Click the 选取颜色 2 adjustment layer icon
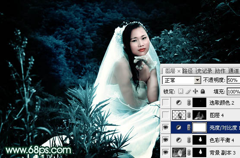Image resolution: width=240 pixels, height=158 pixels. (x=179, y=102)
